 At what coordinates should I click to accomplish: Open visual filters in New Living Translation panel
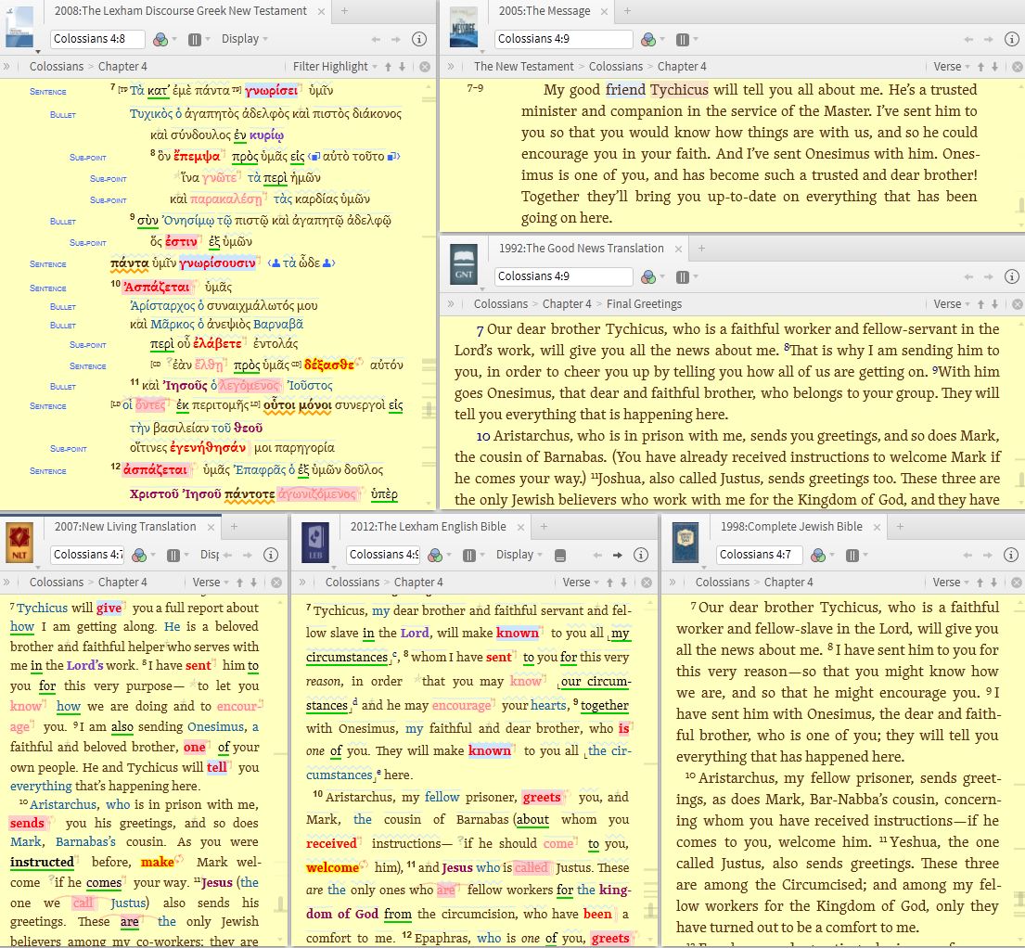pyautogui.click(x=139, y=555)
